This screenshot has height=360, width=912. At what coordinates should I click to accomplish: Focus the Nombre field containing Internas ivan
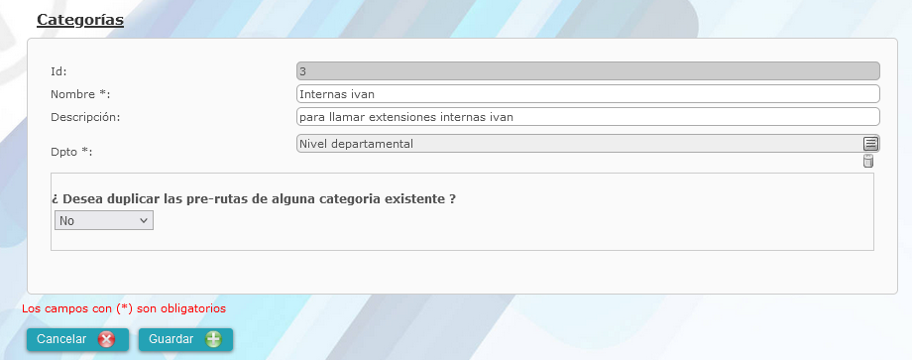(588, 93)
